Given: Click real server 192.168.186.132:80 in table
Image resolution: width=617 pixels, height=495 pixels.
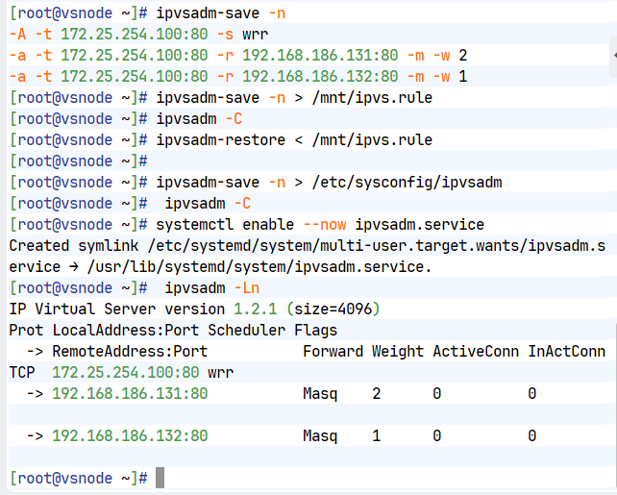Looking at the screenshot, I should 130,436.
